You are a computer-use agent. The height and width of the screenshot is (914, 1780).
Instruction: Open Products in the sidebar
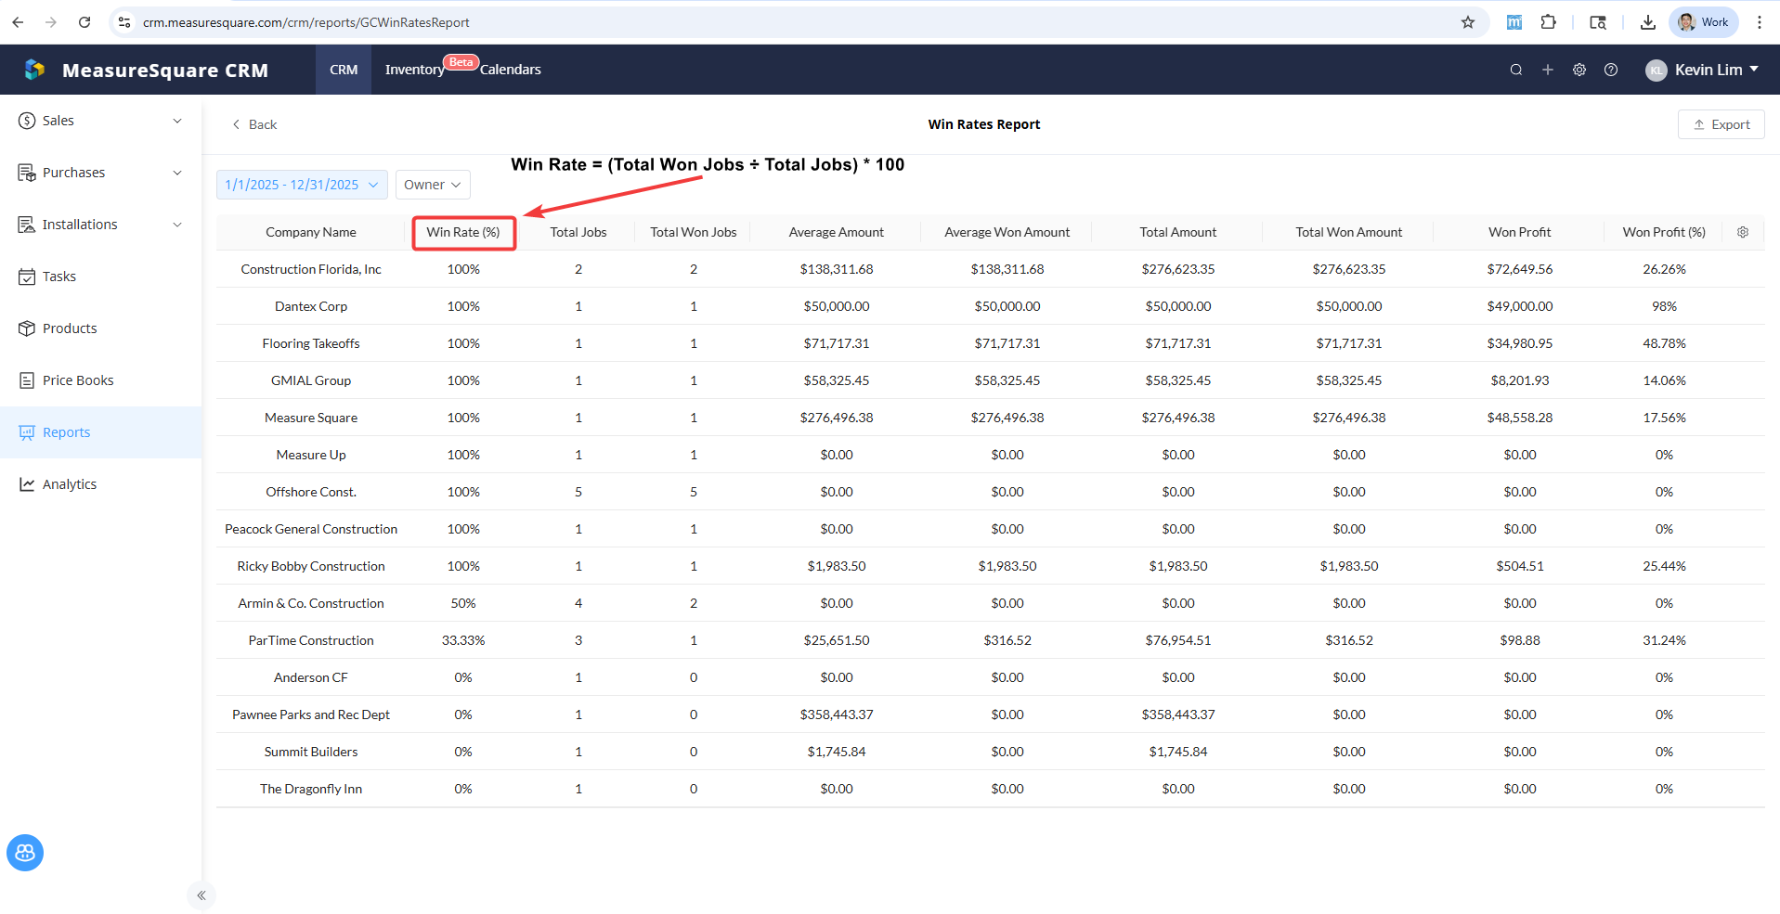coord(101,328)
